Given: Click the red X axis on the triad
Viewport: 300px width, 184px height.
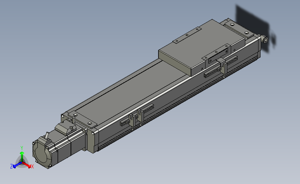Looking at the screenshot, I should [28, 165].
